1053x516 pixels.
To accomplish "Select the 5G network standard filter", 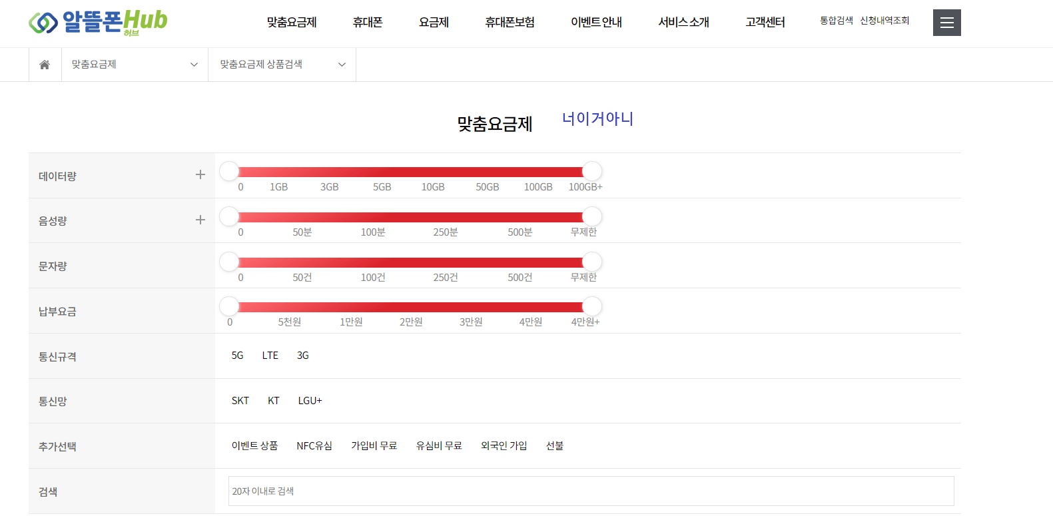I will tap(237, 356).
